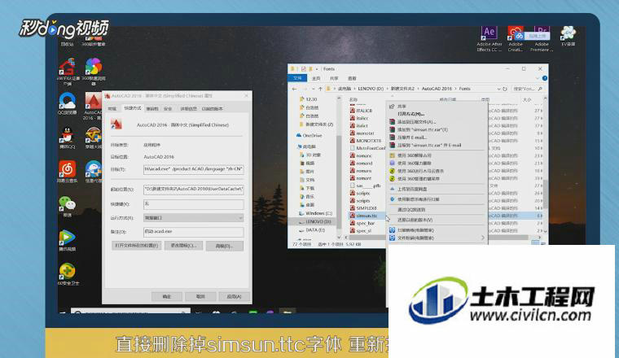Click the 目标(T) target path field
Screen dimensions: 619x358
194,169
